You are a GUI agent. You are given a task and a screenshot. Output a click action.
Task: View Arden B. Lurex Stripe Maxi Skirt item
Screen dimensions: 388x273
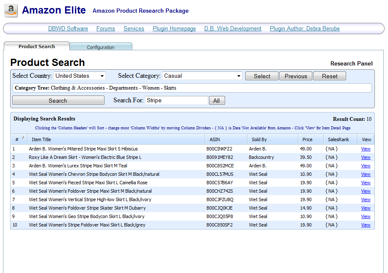pos(366,166)
